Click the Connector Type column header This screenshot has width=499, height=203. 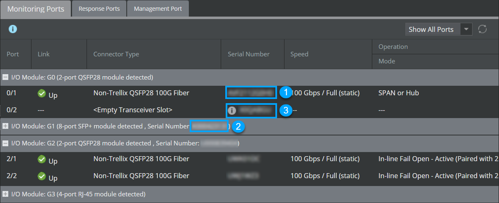(116, 54)
